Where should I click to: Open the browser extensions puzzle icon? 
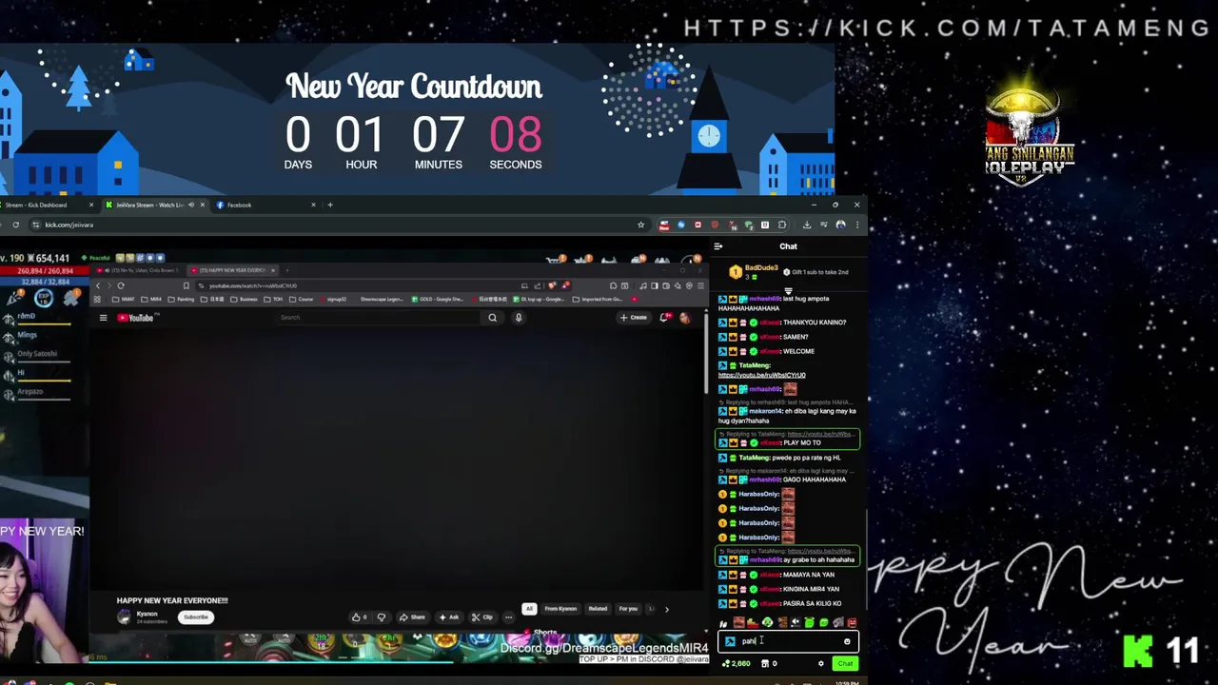782,225
